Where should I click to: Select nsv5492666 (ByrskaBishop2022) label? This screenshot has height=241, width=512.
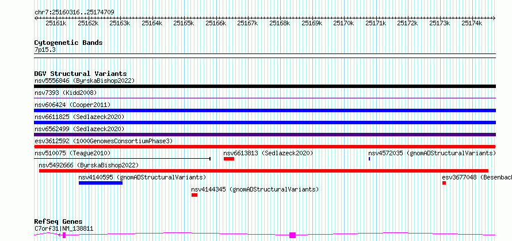coord(89,165)
